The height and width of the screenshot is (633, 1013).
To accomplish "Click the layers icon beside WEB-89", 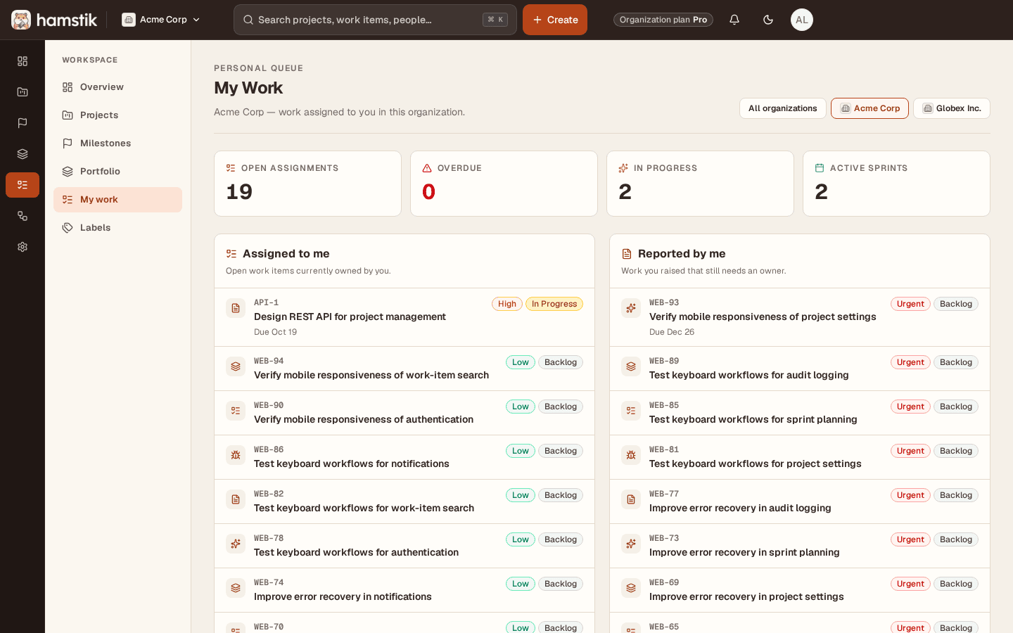I will (x=631, y=366).
